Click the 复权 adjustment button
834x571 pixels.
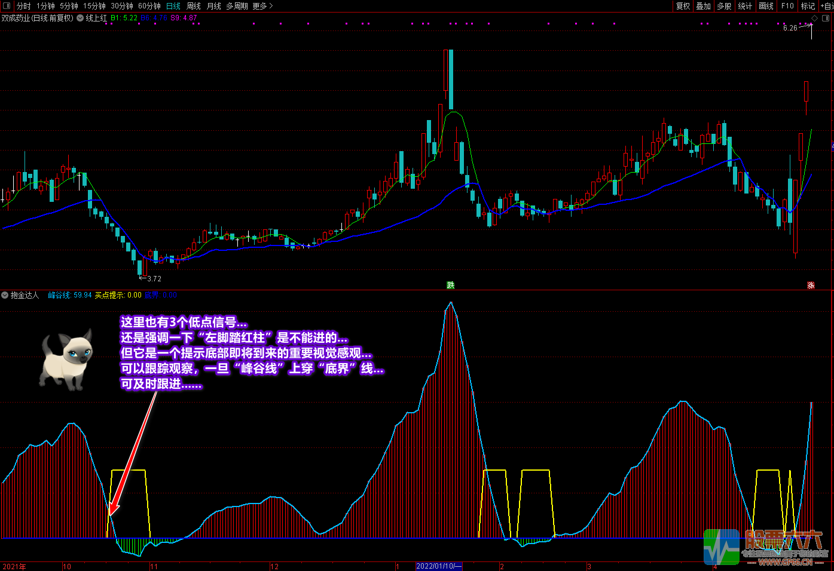(683, 6)
